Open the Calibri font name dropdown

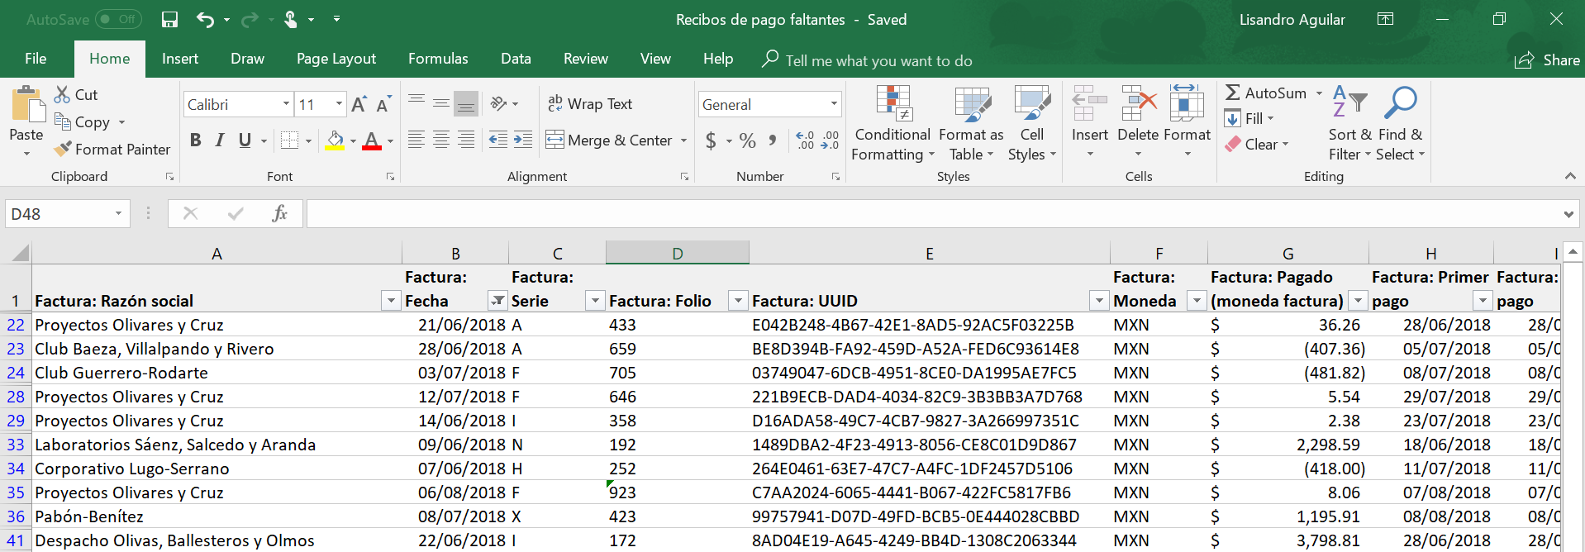click(286, 105)
